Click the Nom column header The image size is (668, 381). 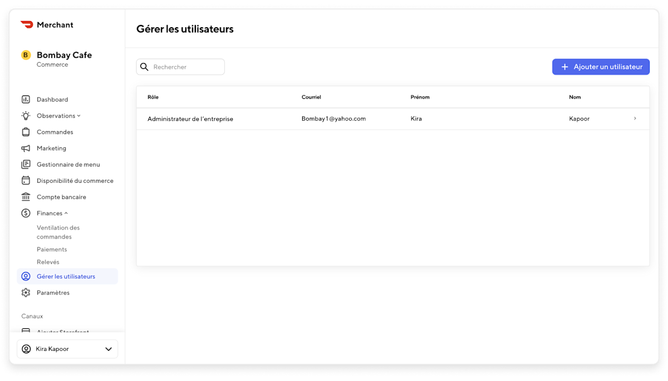[x=575, y=97]
